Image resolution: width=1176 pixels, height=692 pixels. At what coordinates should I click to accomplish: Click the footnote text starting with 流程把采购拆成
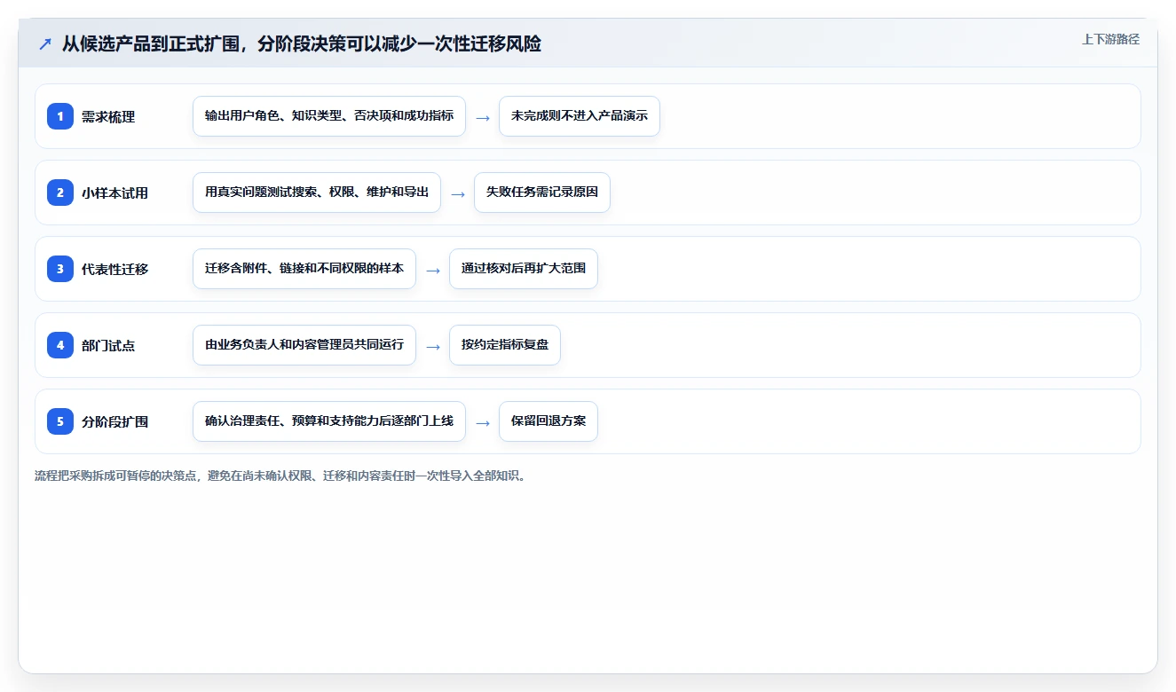pyautogui.click(x=280, y=476)
